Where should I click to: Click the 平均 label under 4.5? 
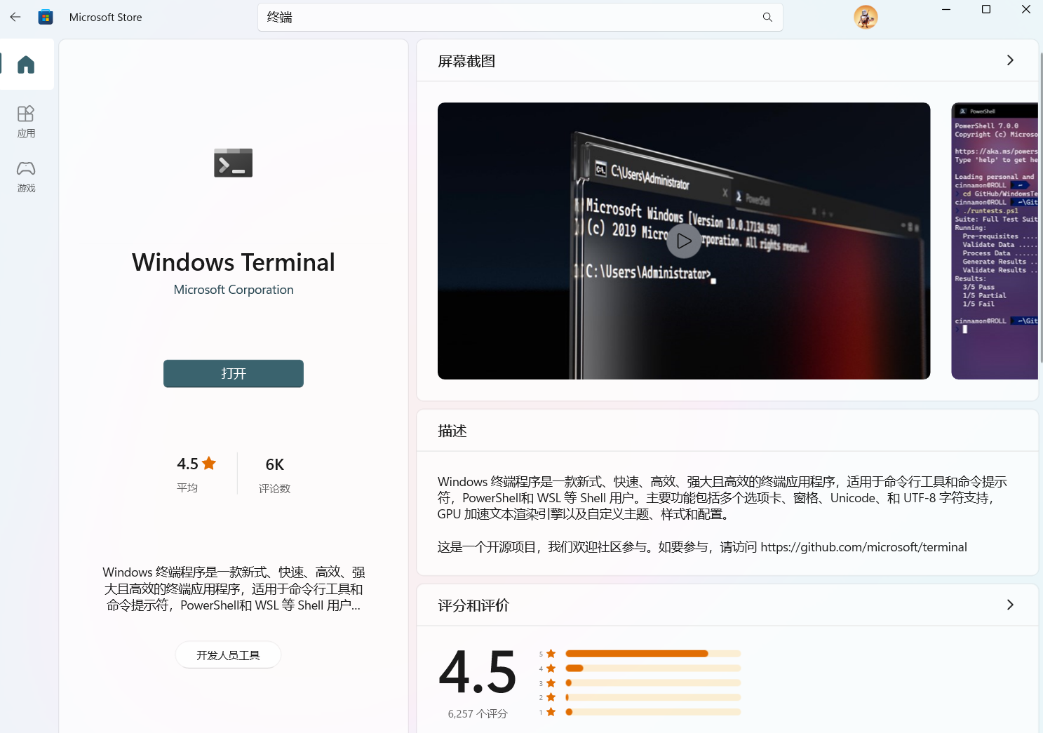pos(187,487)
